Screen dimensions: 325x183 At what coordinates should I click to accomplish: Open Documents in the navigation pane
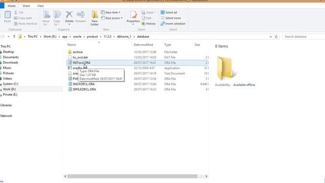point(11,57)
